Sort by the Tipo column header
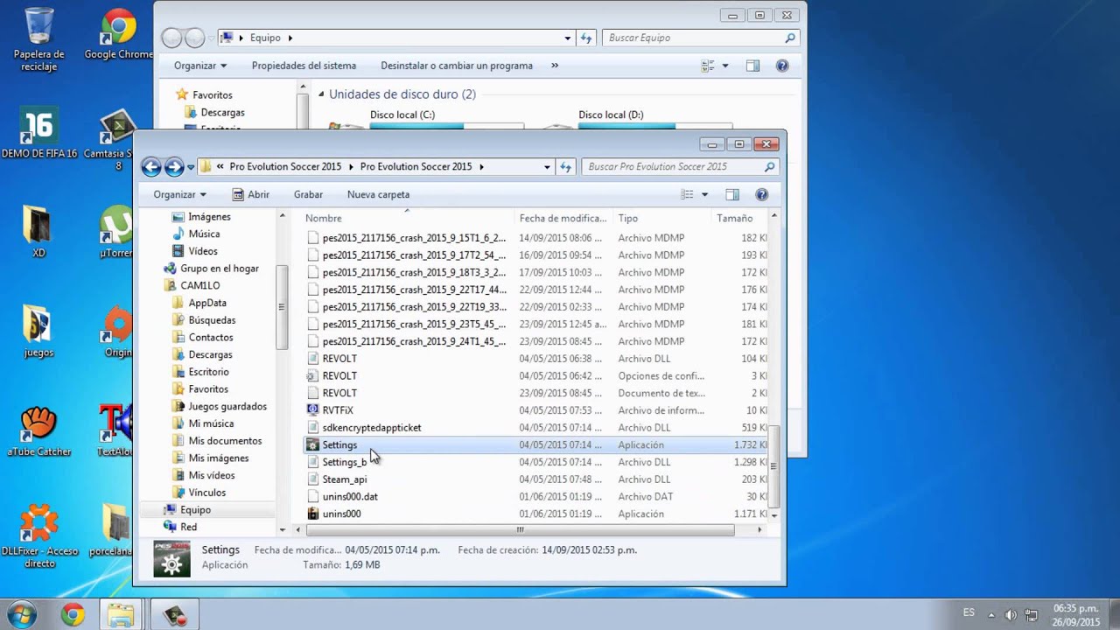The height and width of the screenshot is (630, 1120). click(x=662, y=218)
